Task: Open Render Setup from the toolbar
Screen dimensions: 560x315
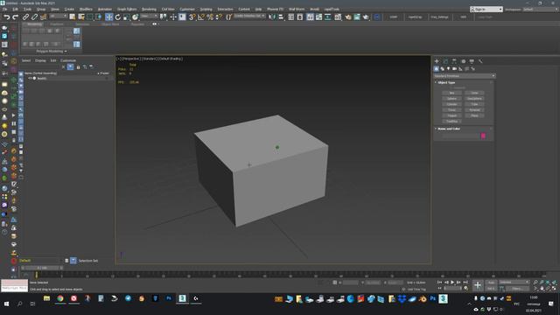Action: (x=348, y=17)
